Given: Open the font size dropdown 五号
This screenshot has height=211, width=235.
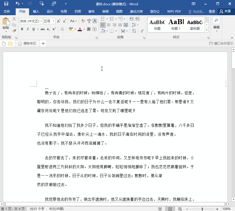Looking at the screenshot, I should 49,21.
